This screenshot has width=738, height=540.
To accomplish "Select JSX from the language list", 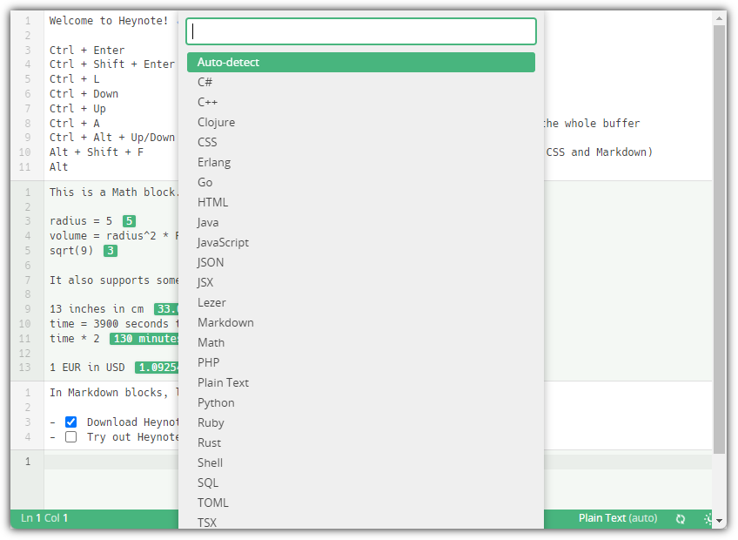I will pyautogui.click(x=361, y=283).
